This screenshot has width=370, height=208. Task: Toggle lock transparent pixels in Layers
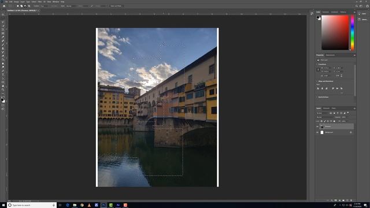click(321, 121)
